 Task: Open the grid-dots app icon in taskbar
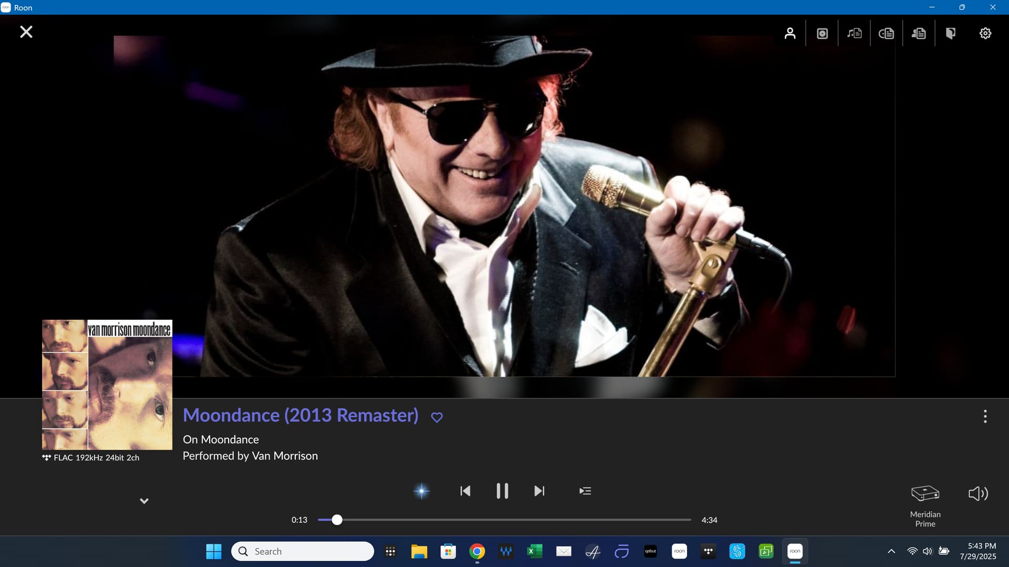point(390,551)
